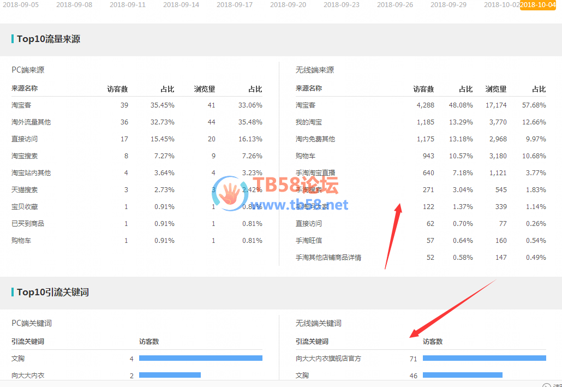
Task: Choose 2018-09-26 on the timeline
Action: pos(395,5)
